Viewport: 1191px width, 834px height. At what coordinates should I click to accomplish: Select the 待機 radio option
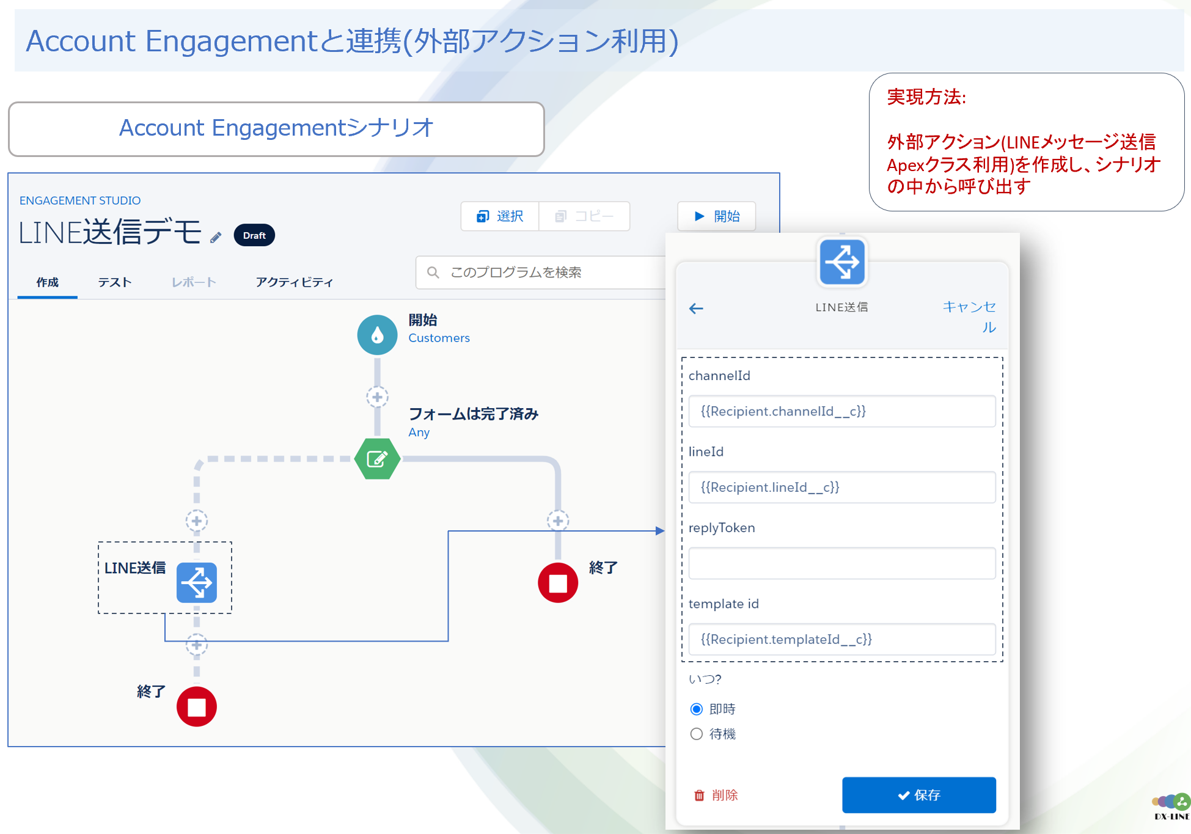(x=696, y=734)
